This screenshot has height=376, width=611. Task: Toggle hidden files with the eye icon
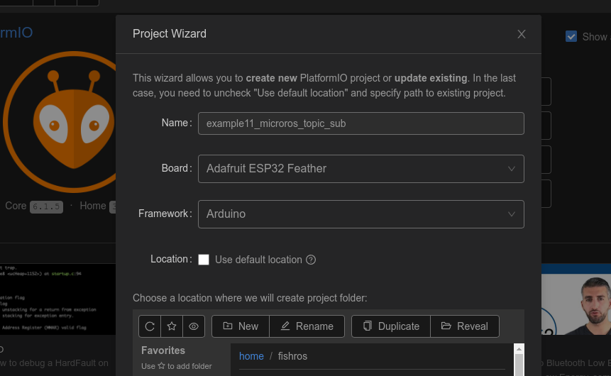coord(194,326)
